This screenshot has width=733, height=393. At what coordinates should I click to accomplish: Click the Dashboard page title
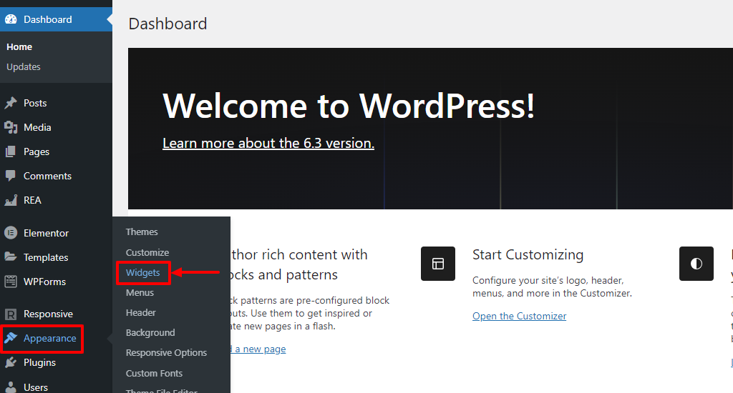(168, 24)
